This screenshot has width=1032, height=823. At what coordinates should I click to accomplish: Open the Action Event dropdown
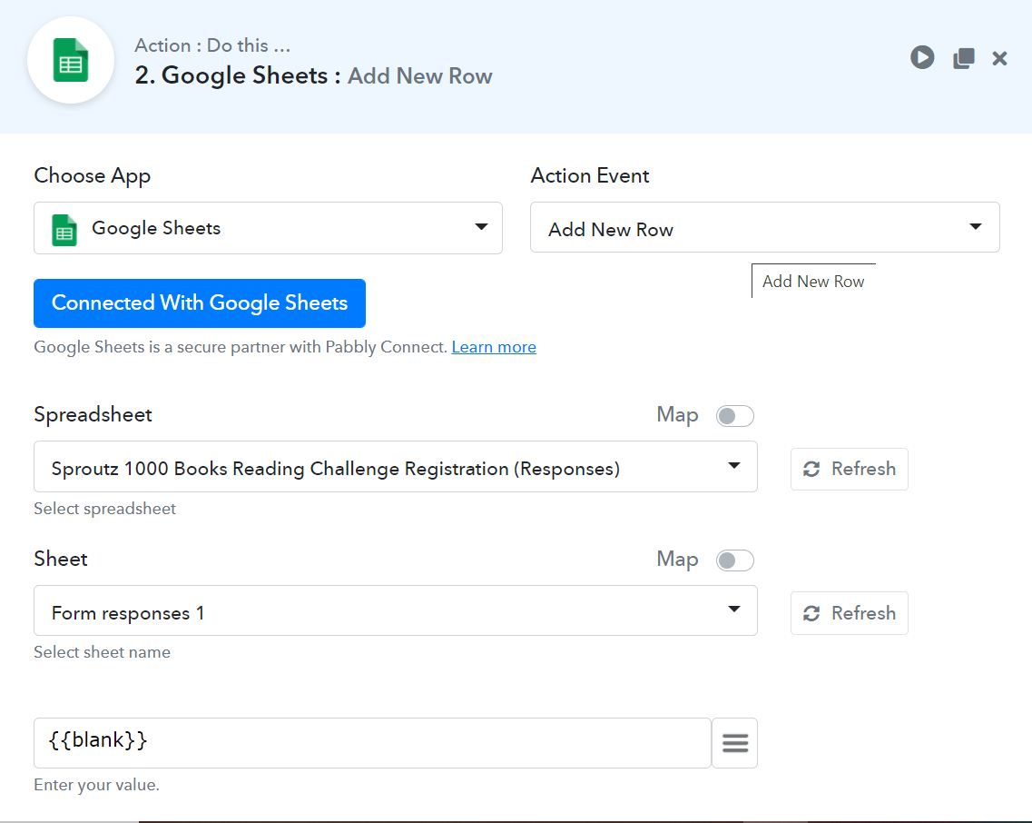tap(765, 227)
